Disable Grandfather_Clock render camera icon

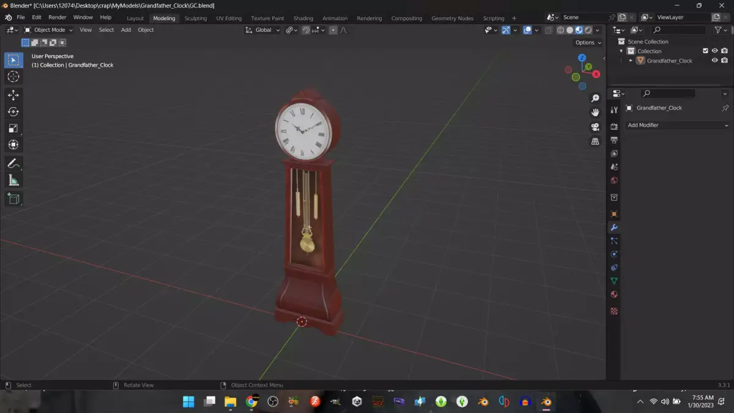724,61
